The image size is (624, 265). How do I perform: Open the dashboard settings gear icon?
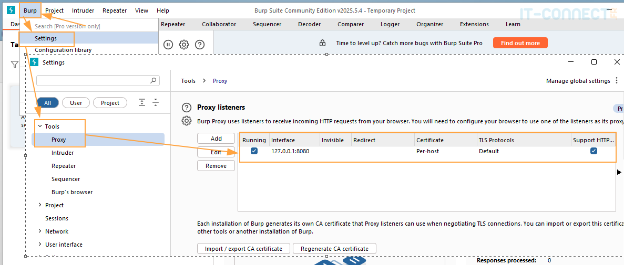(184, 45)
